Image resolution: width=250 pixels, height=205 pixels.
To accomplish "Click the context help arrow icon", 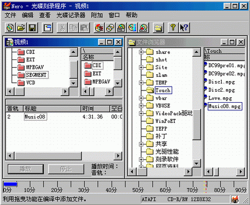I will (x=184, y=28).
